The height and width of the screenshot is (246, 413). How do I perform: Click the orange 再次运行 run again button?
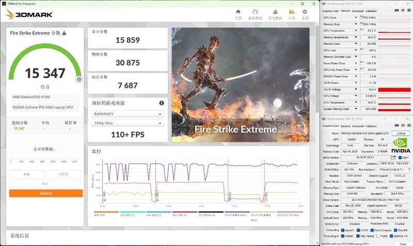pyautogui.click(x=46, y=193)
